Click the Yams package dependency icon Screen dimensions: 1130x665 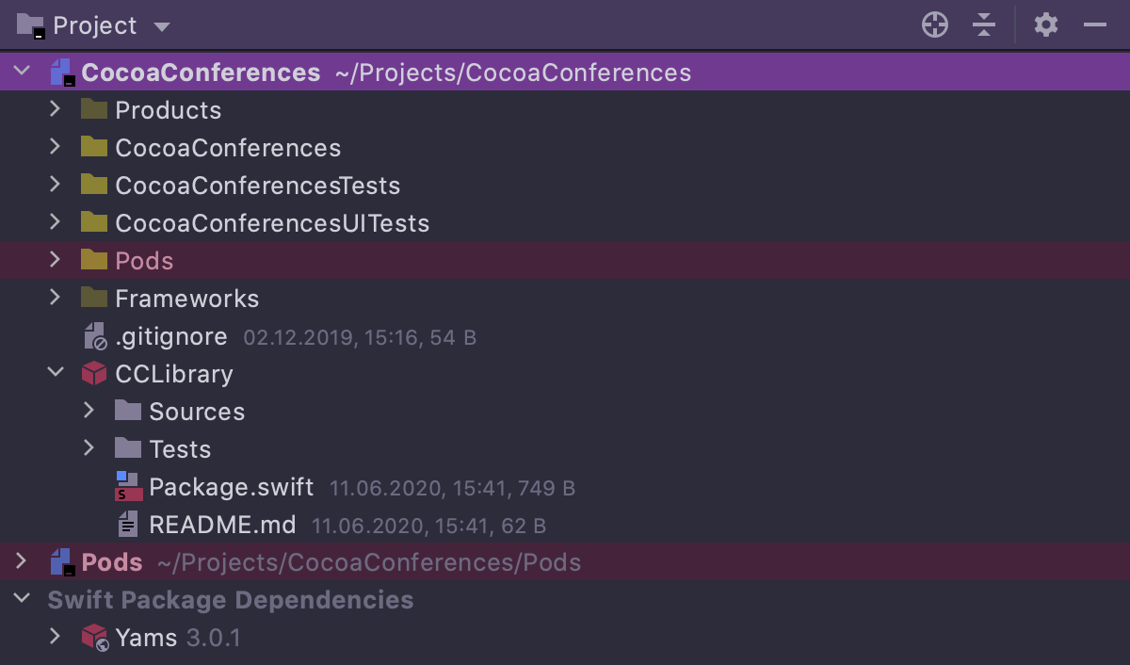(94, 638)
